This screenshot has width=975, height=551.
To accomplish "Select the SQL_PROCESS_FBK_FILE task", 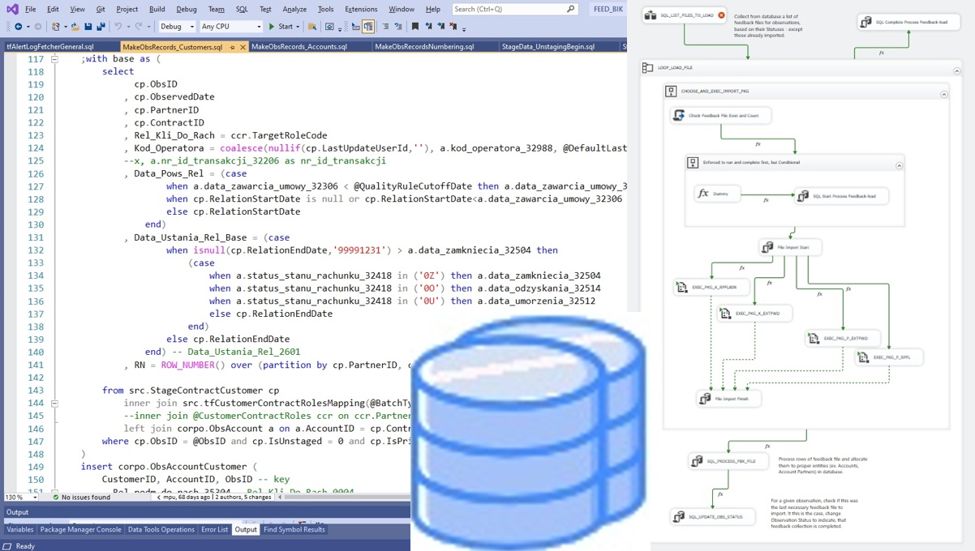I will pyautogui.click(x=728, y=461).
